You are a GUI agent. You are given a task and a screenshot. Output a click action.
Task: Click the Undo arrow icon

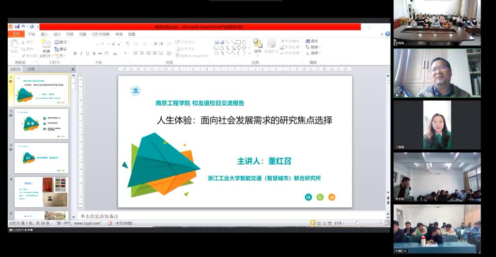tap(23, 27)
